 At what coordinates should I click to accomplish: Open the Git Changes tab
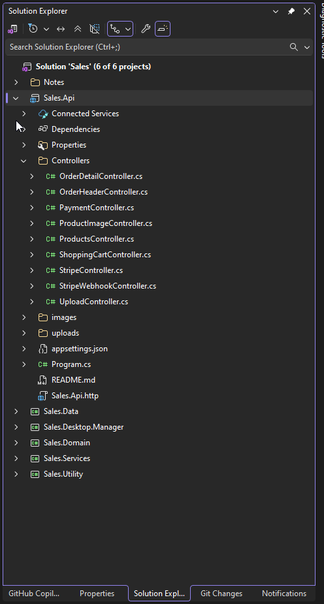(221, 594)
